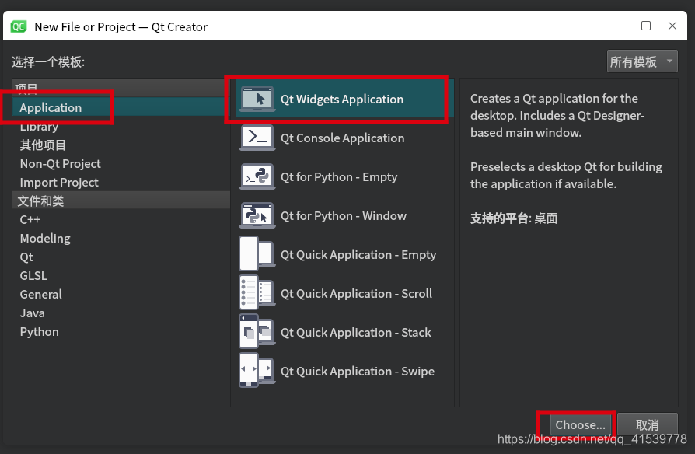
Task: Select the Qt Widgets Application template icon
Action: click(x=257, y=99)
